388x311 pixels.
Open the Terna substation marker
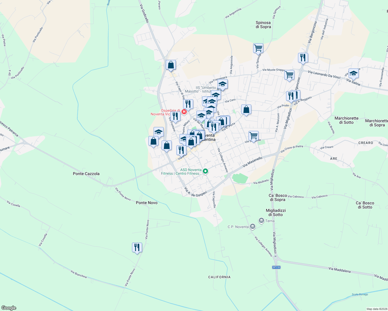point(261,220)
